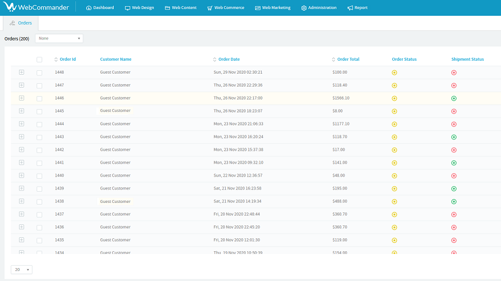
Task: Select order date Sun, 29 Nov 2020 02:30:21
Action: pyautogui.click(x=238, y=72)
